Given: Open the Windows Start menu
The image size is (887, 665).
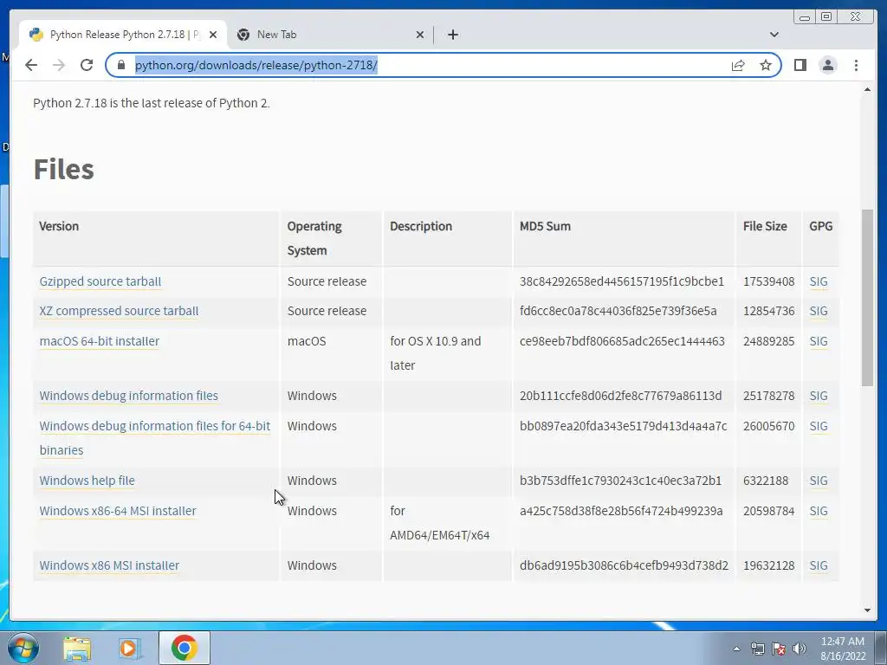Looking at the screenshot, I should pos(22,648).
